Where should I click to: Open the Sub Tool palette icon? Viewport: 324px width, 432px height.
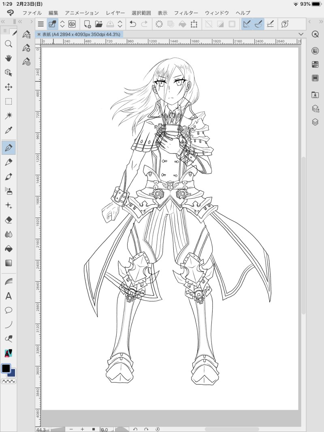point(26,34)
